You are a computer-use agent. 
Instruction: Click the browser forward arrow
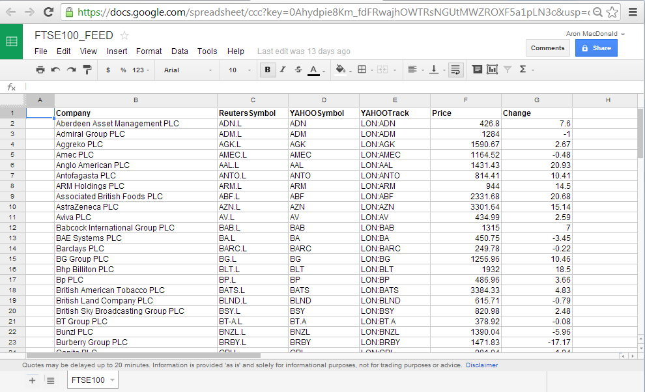pyautogui.click(x=29, y=12)
